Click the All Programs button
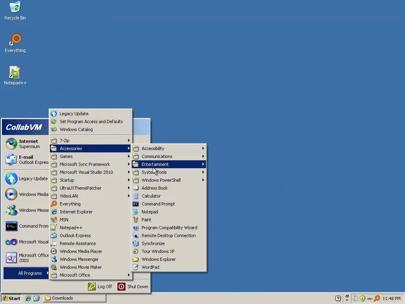The width and height of the screenshot is (405, 304). (26, 273)
